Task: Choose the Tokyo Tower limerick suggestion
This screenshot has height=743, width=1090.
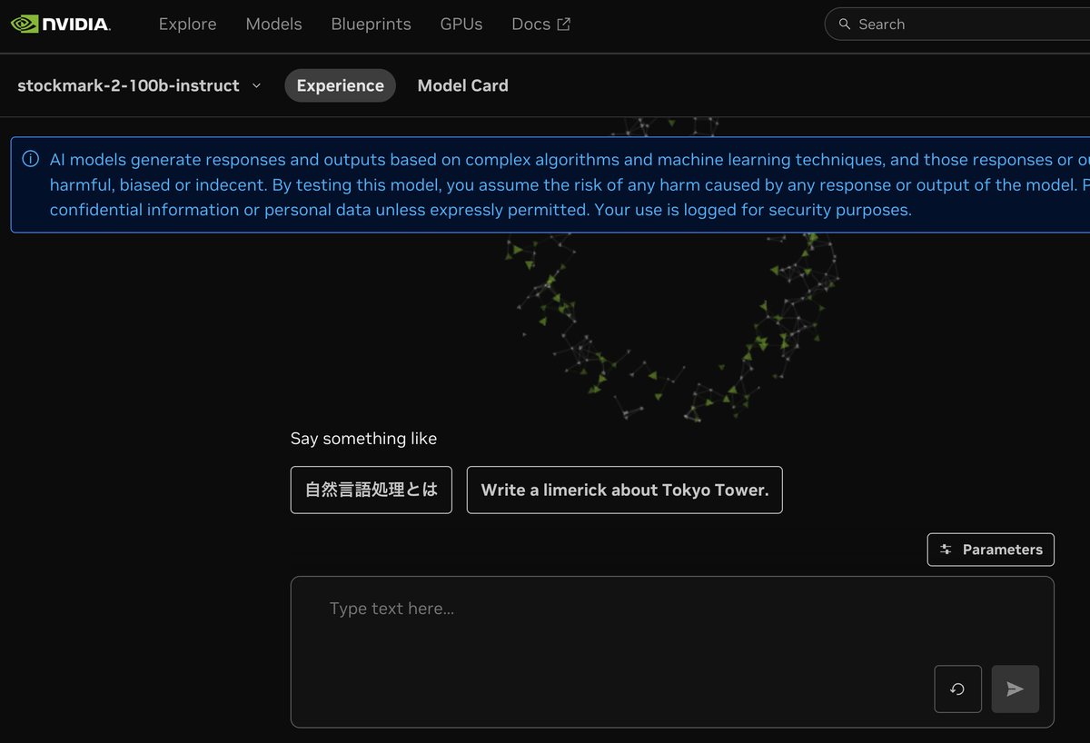Action: 624,490
